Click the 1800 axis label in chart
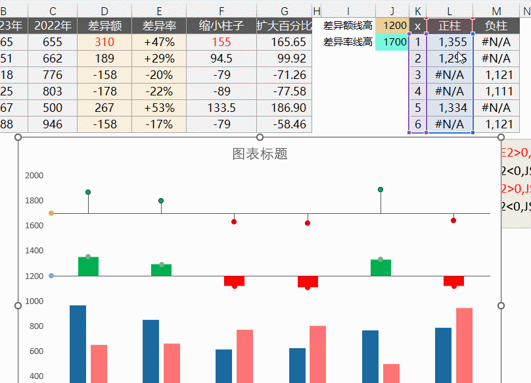Viewport: 531px width, 383px height. pos(34,201)
